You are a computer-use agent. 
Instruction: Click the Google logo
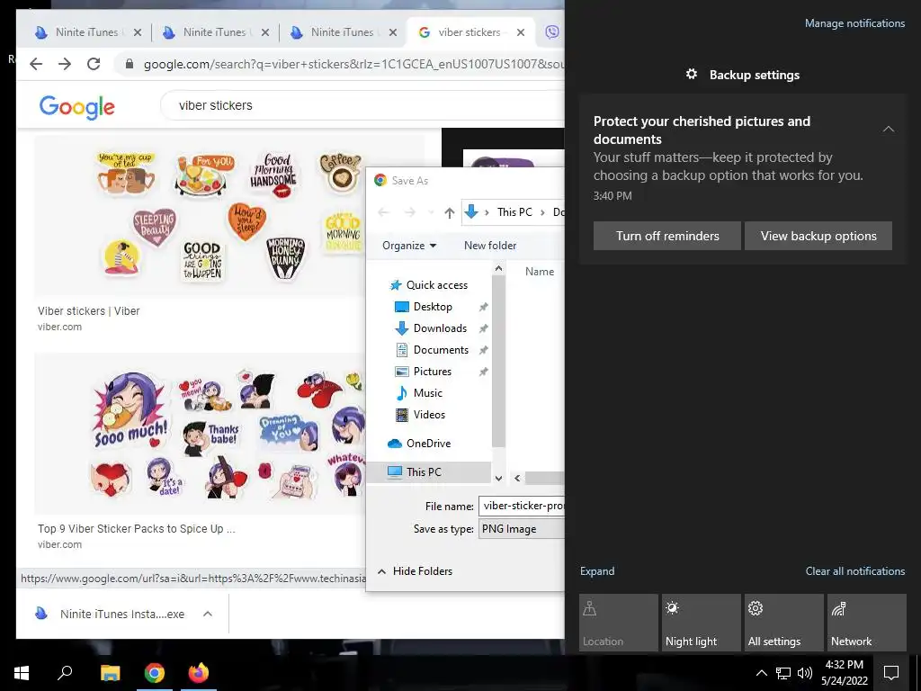[x=77, y=107]
